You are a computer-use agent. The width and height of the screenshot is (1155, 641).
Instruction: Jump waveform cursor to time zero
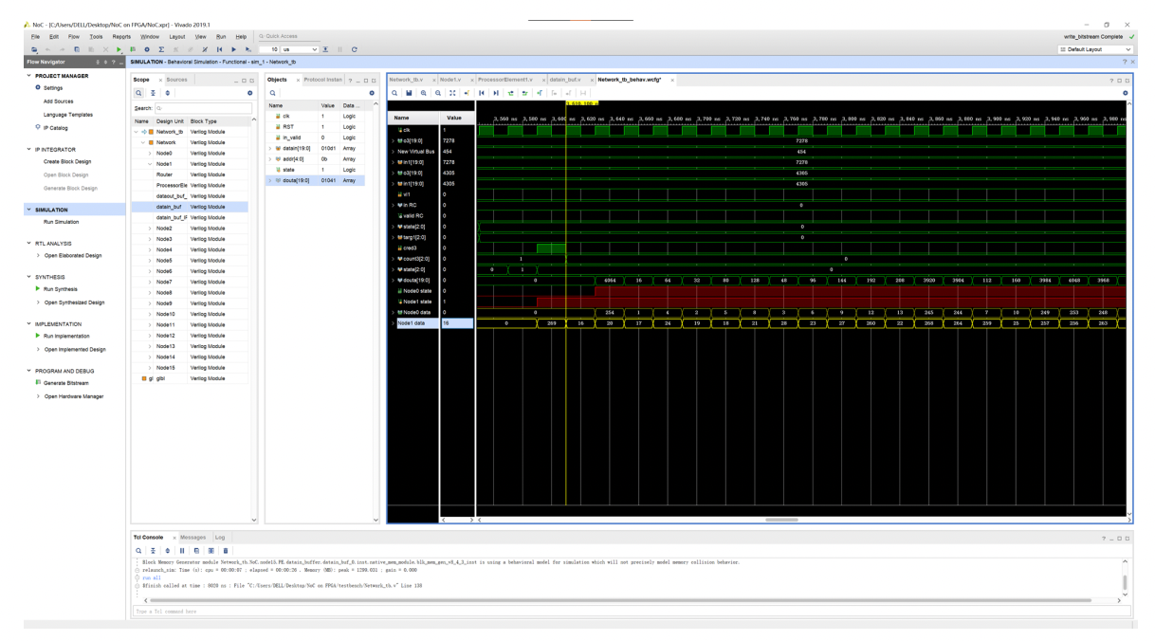pyautogui.click(x=480, y=93)
